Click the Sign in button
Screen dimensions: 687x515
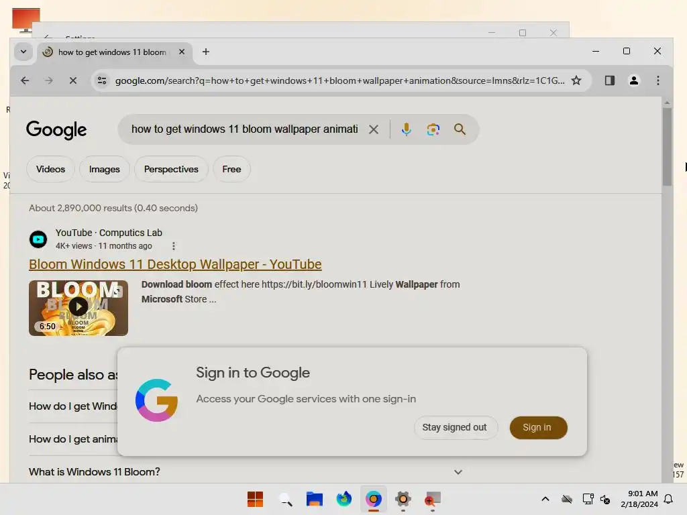pyautogui.click(x=537, y=427)
